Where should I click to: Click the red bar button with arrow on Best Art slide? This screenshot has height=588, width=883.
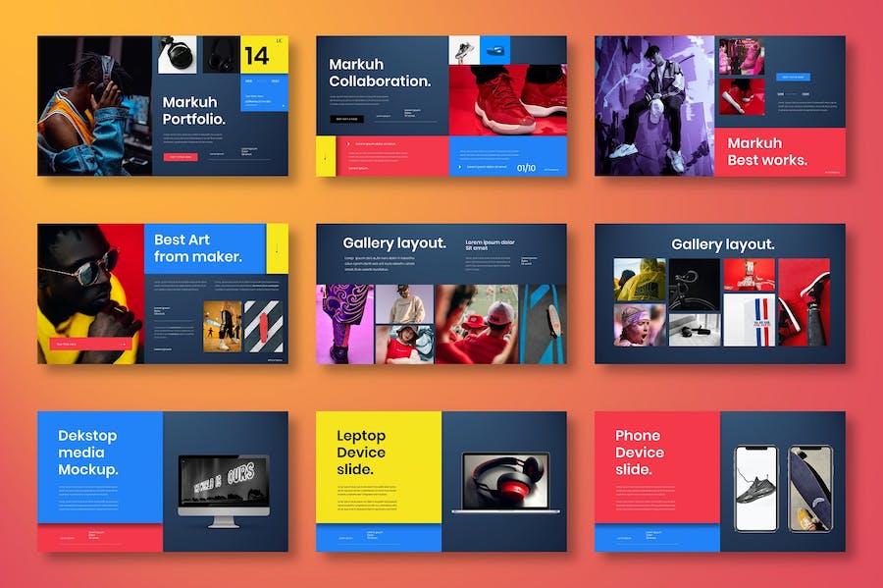pos(90,344)
